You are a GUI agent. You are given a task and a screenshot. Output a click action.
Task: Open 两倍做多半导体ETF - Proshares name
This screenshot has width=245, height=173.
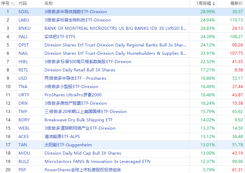coord(75,78)
